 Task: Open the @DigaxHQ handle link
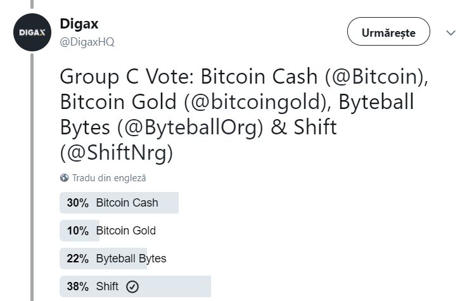point(87,42)
